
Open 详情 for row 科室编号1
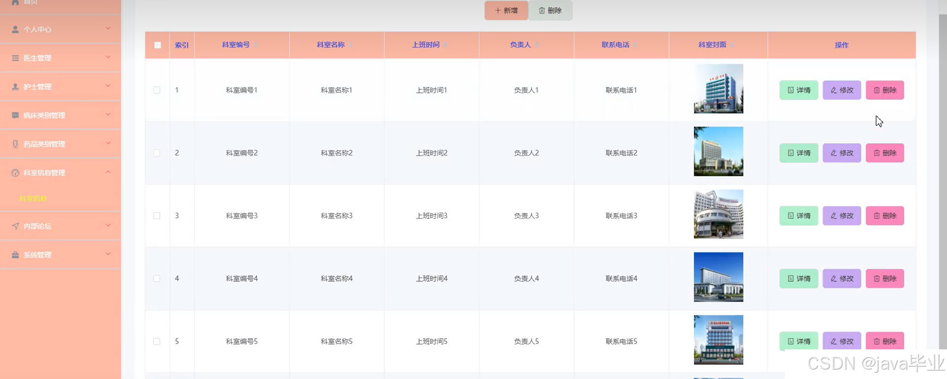799,90
